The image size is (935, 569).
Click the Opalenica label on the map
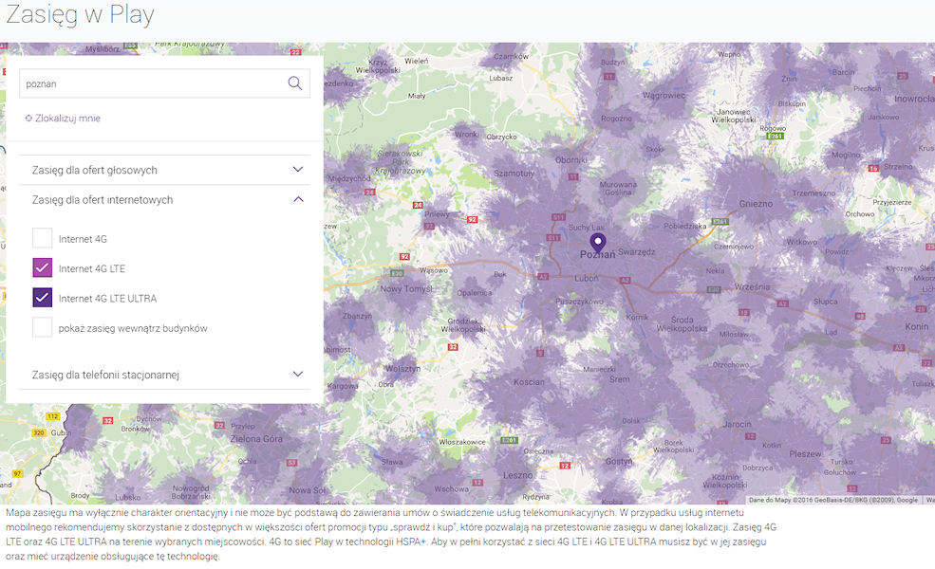(475, 292)
